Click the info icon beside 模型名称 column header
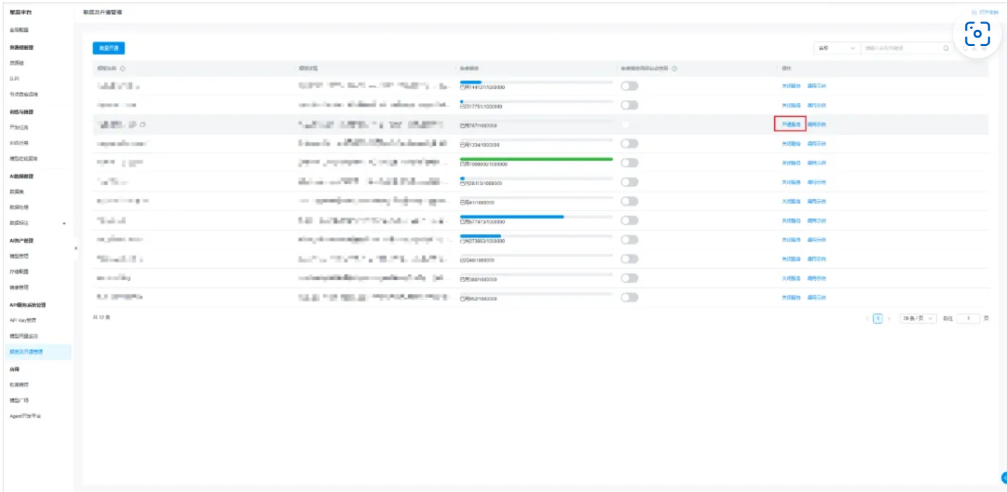Viewport: 1007px width, 492px height. point(122,68)
